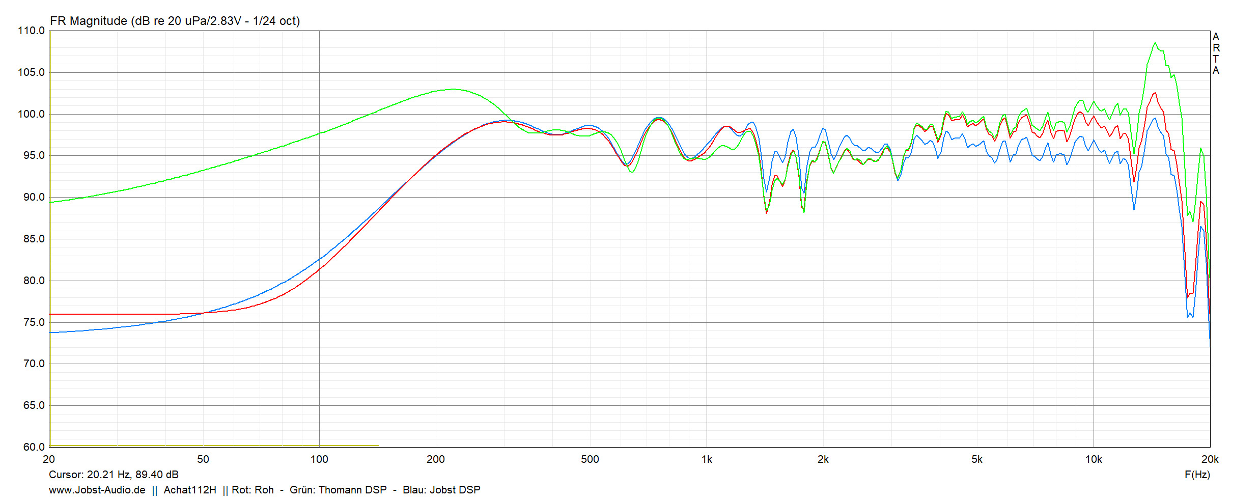Click the 5k frequency axis label
1259x498 pixels.
click(976, 459)
